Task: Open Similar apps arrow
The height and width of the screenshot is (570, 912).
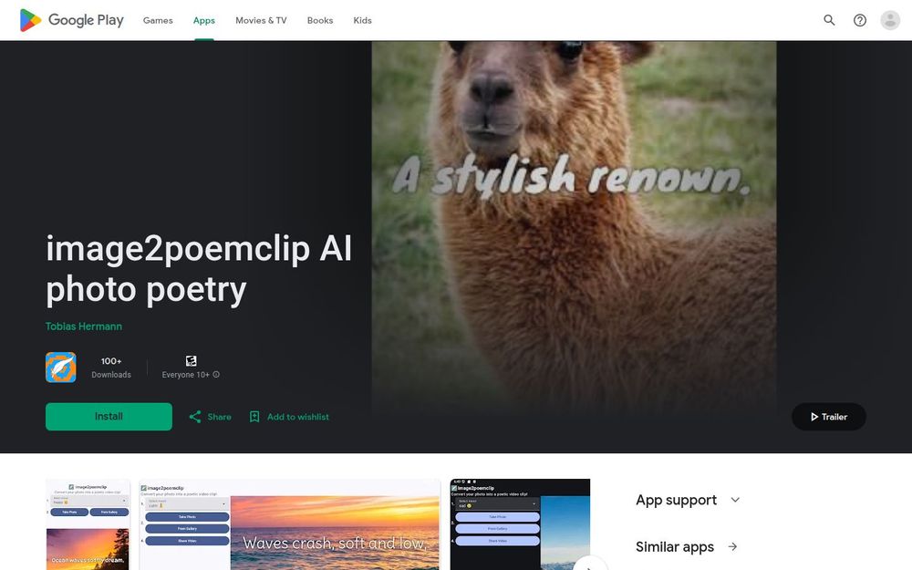Action: click(x=732, y=546)
